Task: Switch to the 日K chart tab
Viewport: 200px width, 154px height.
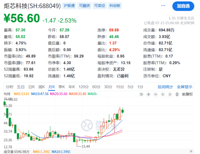Action: coord(31,87)
